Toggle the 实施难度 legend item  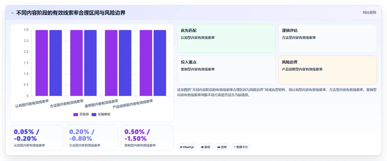coord(101,114)
